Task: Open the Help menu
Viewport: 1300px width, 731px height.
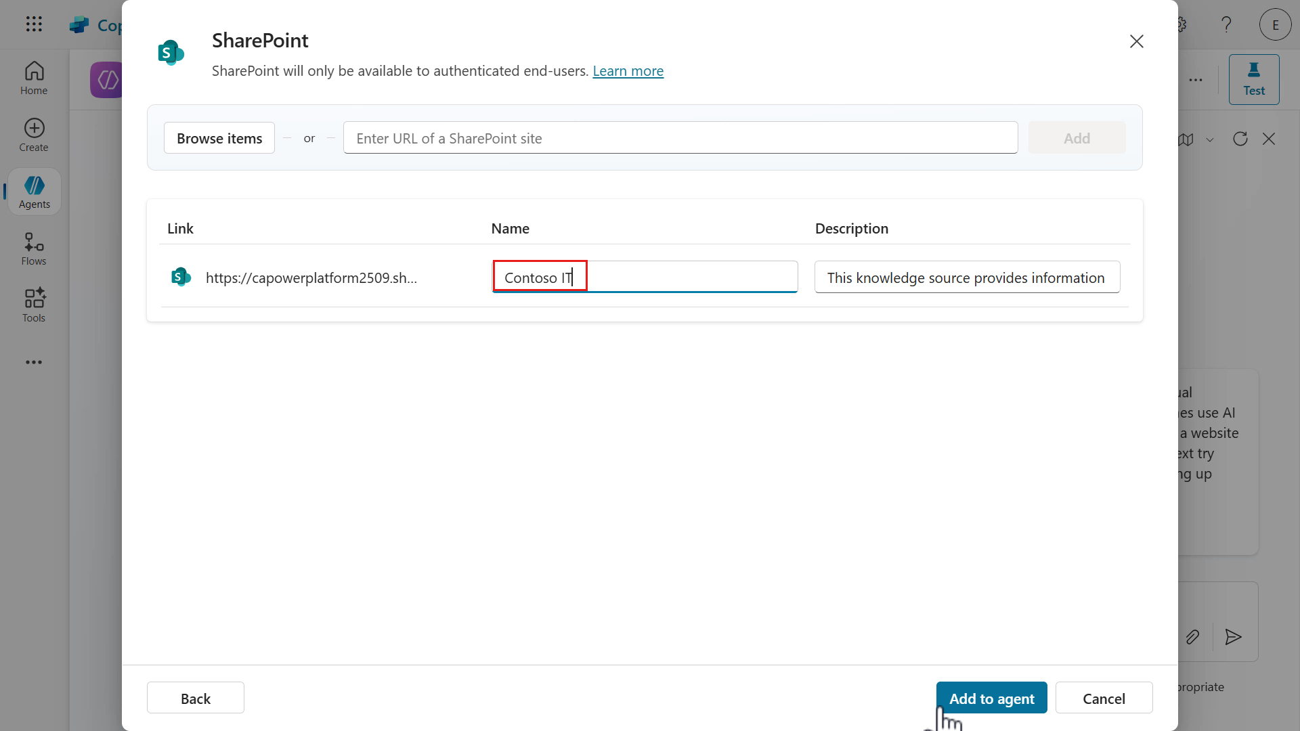Action: pos(1226,24)
